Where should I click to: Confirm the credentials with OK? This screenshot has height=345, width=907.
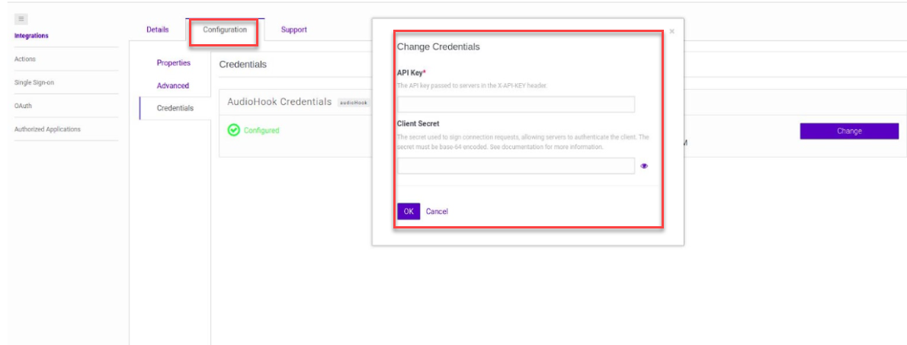click(409, 211)
